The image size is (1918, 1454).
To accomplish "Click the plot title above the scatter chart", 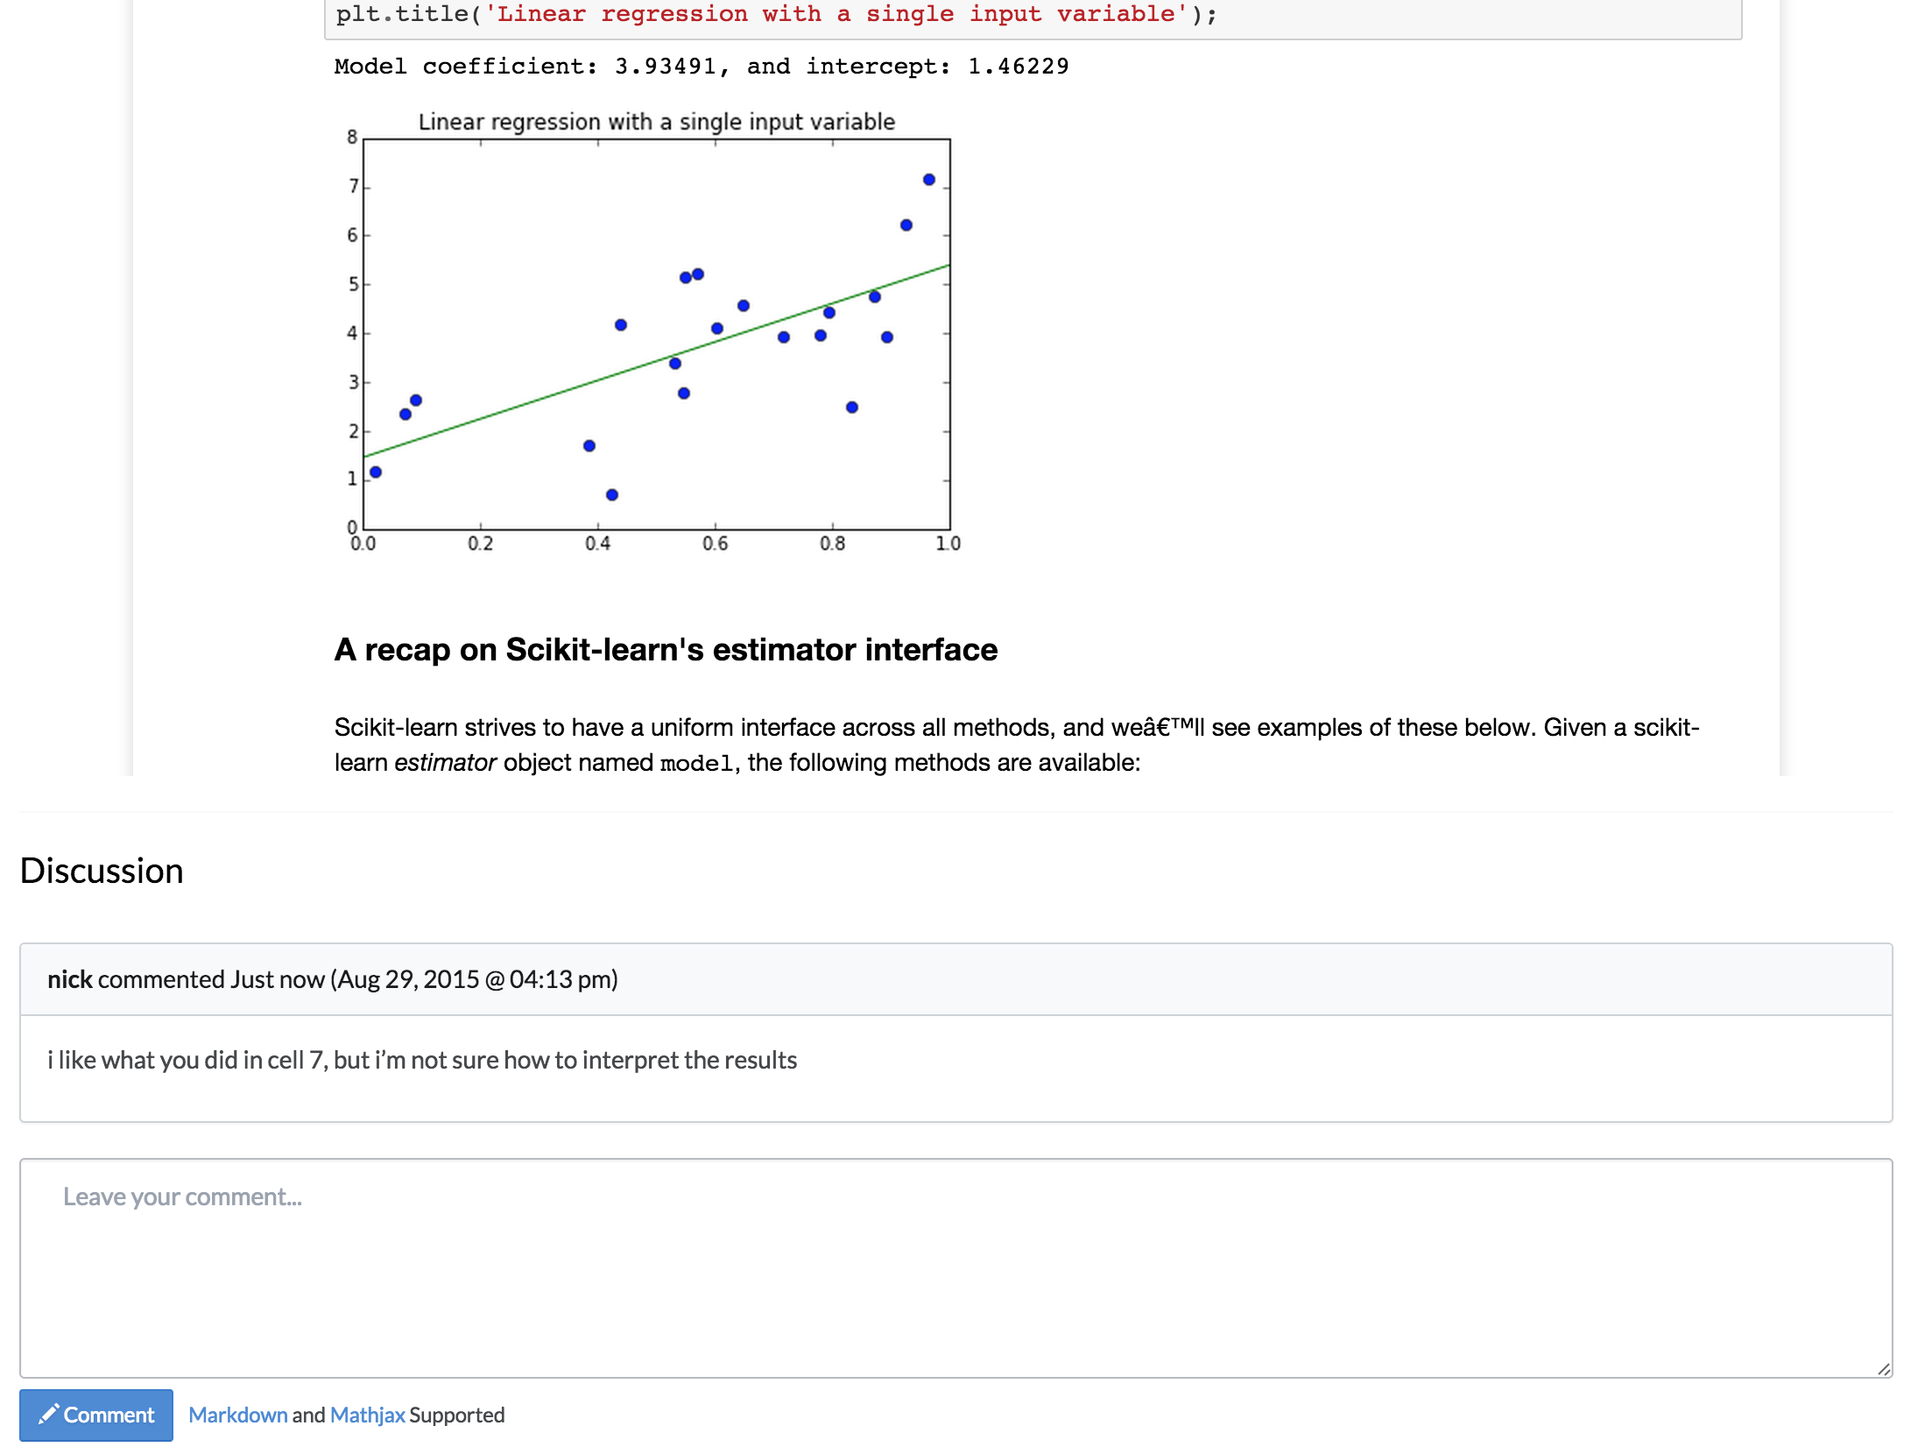I will [656, 122].
